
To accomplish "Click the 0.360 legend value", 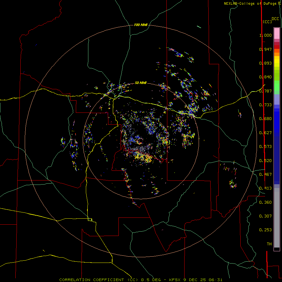I will [x=265, y=202].
